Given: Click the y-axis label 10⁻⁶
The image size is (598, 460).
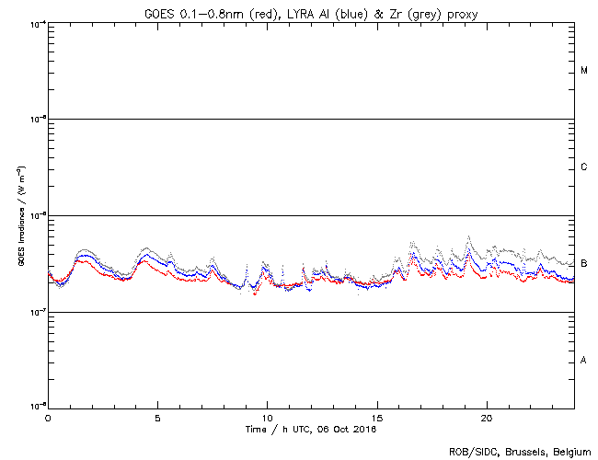Looking at the screenshot, I should point(37,215).
